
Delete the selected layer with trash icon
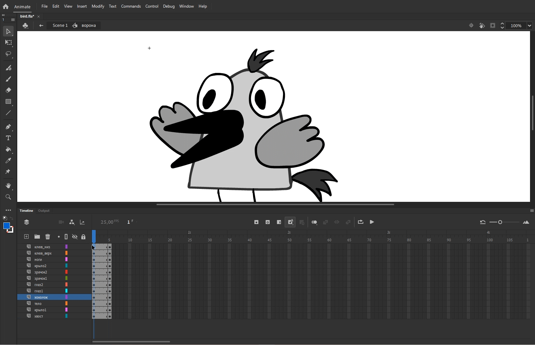pos(48,237)
